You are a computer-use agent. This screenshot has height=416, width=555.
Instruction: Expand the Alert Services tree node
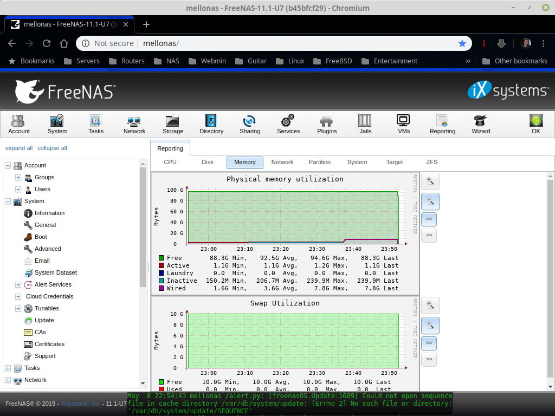[18, 285]
